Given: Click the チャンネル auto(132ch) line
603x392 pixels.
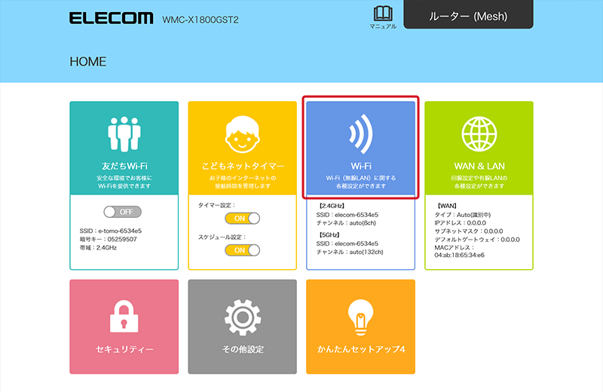Looking at the screenshot, I should point(350,252).
